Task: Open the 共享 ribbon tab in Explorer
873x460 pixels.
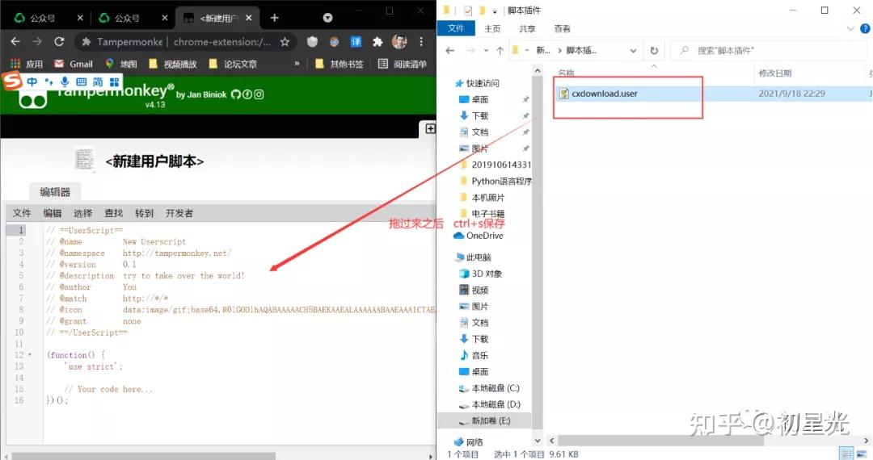Action: point(527,28)
